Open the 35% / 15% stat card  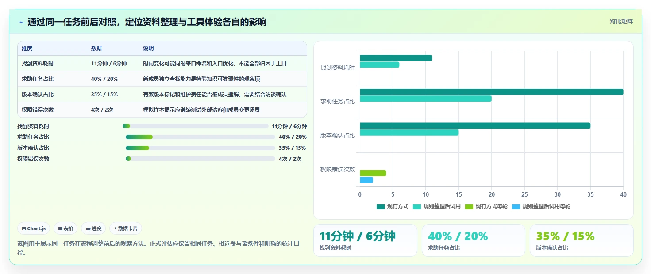[x=582, y=240]
